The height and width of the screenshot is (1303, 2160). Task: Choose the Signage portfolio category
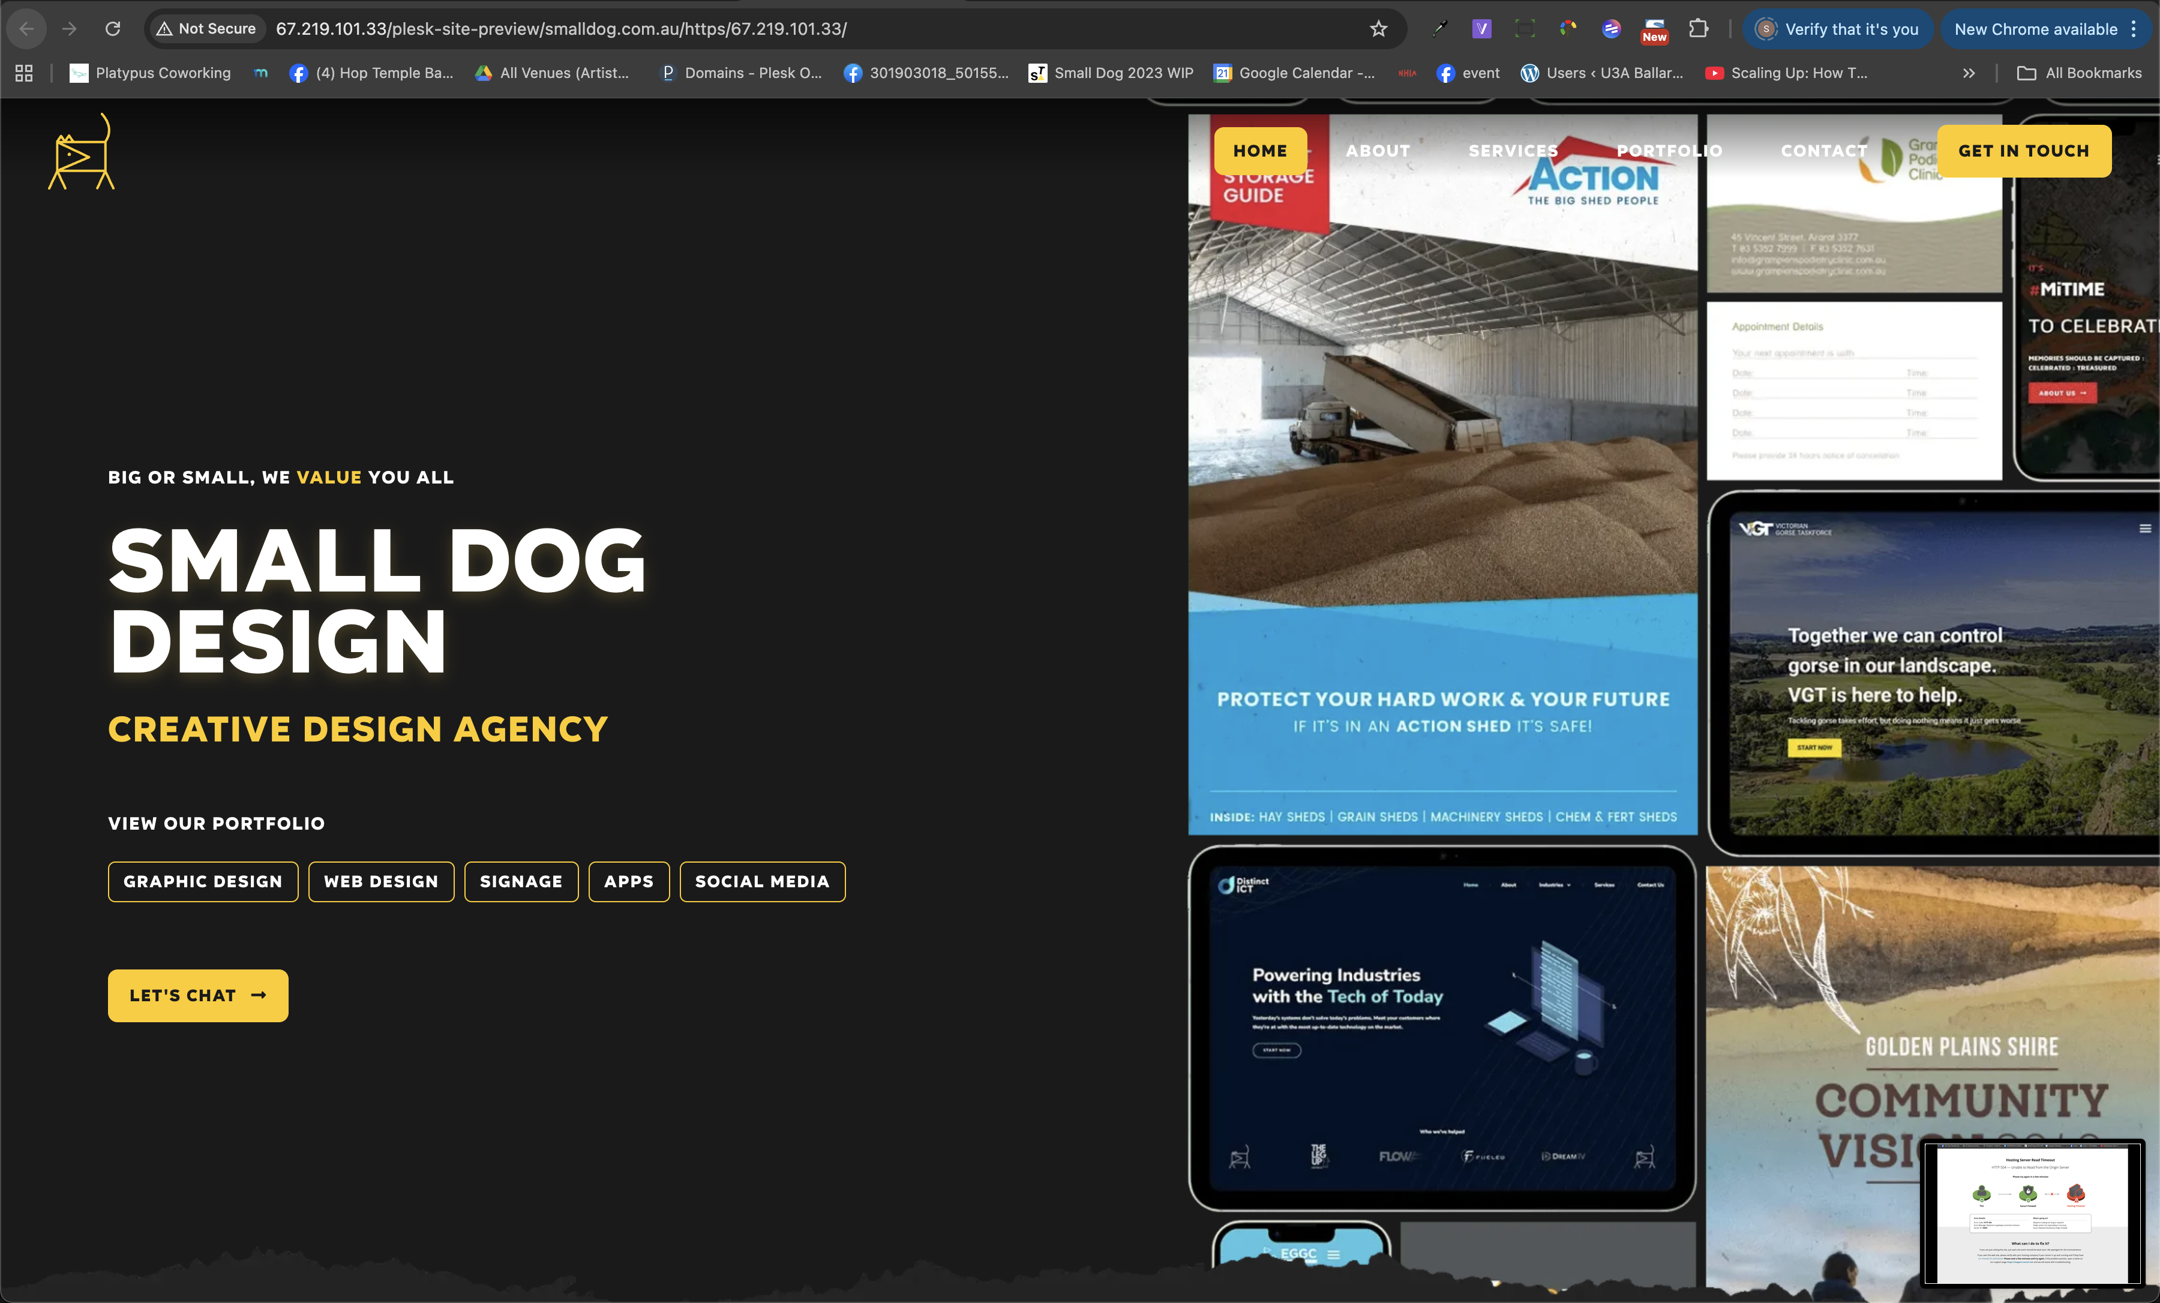point(521,881)
